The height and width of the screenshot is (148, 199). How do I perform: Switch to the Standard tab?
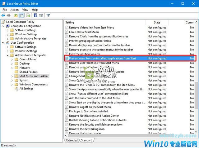pos(87,140)
